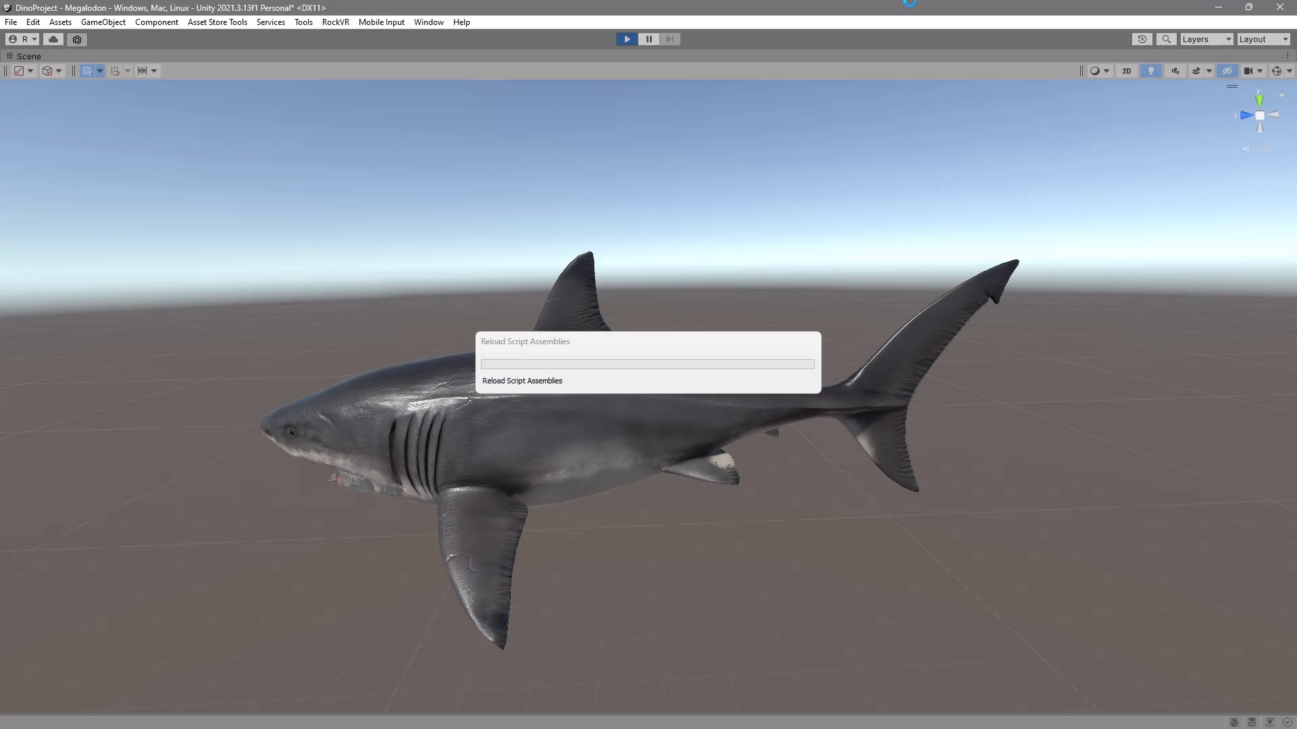Open the Assets menu
This screenshot has height=729, width=1297.
[x=60, y=22]
